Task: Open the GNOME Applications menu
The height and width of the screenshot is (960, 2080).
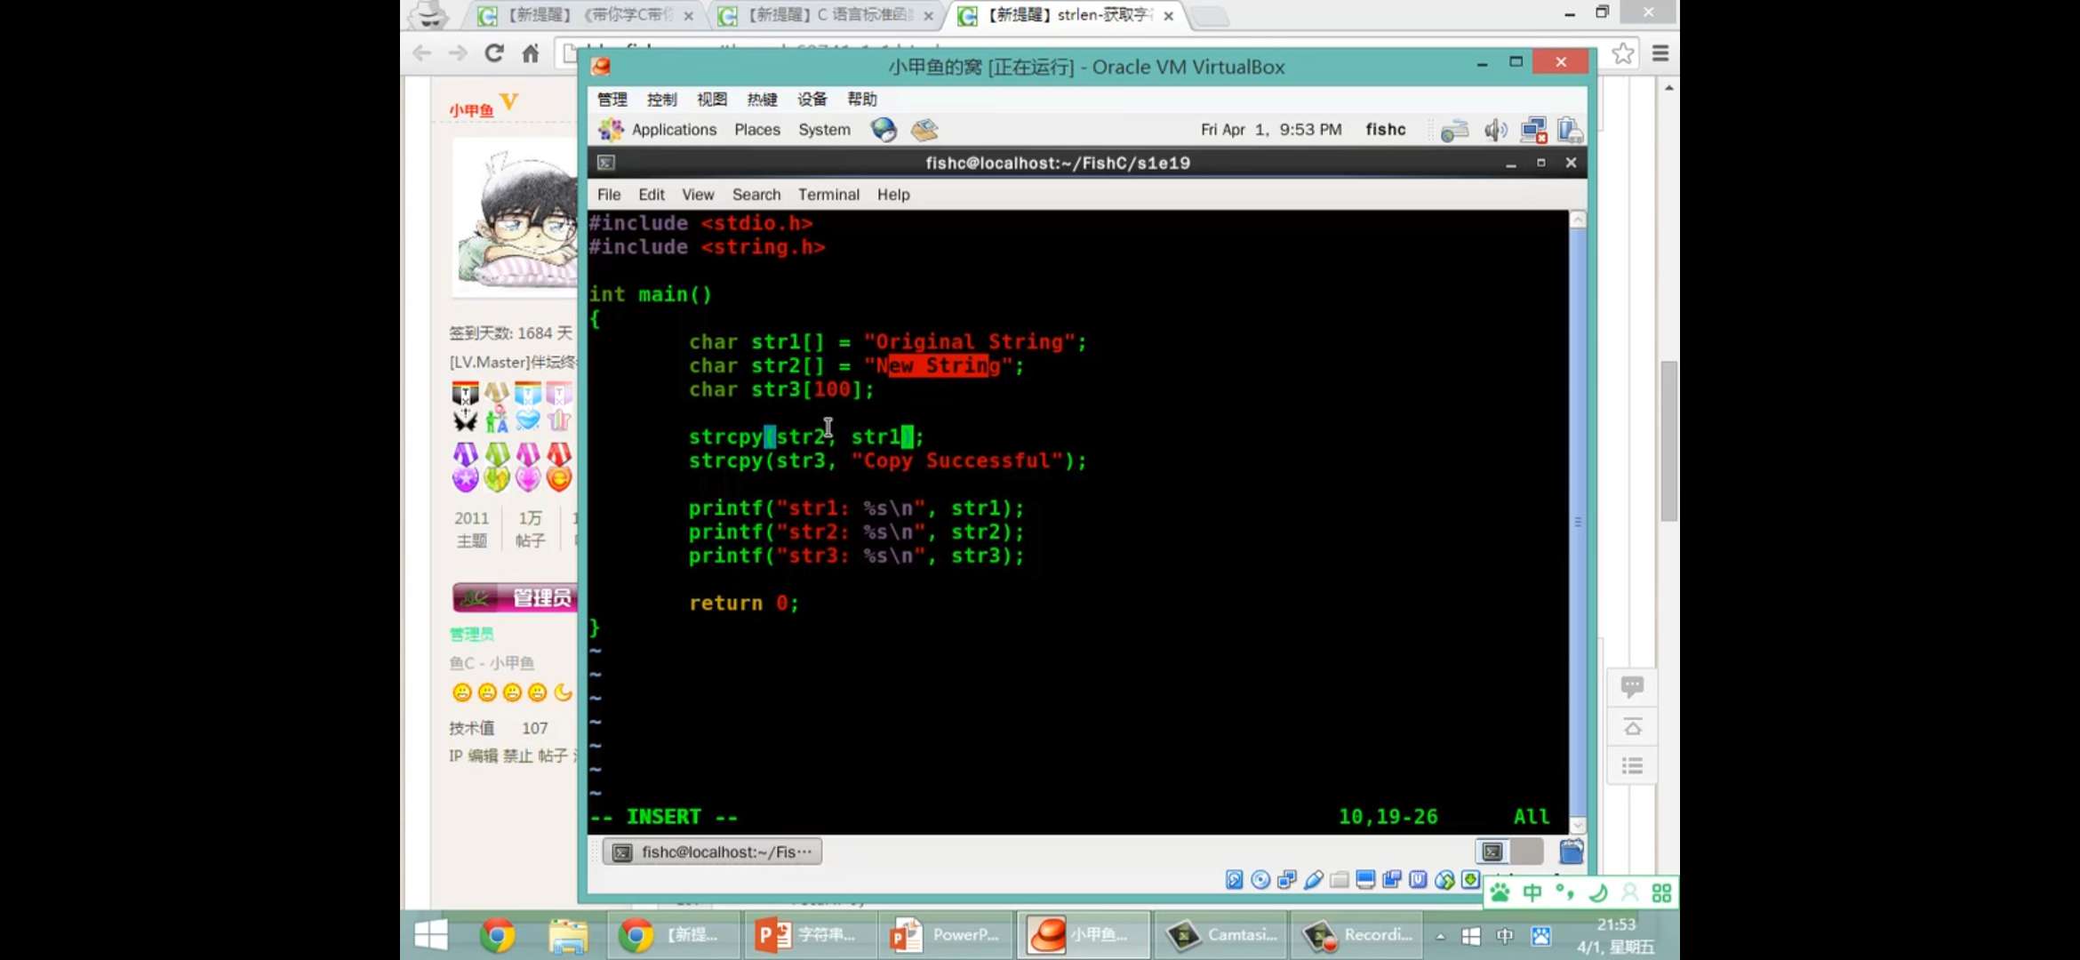Action: 658,130
